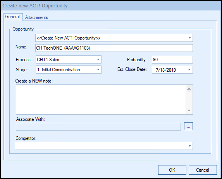
Task: Expand the Competitor dropdown arrow
Action: click(x=189, y=146)
